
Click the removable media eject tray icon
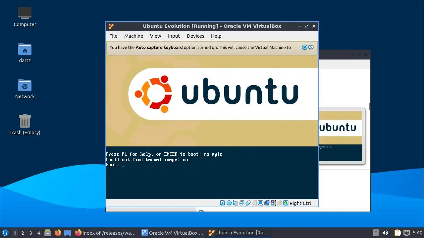pos(376,233)
